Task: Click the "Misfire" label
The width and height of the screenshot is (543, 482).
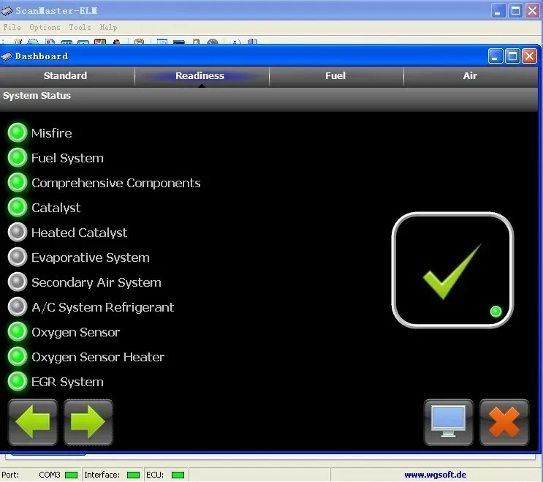Action: [52, 133]
